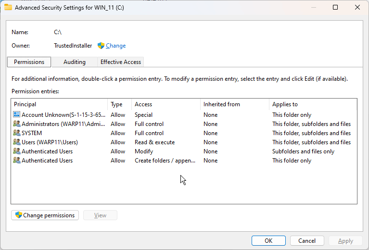Click the Cancel button

(x=307, y=240)
